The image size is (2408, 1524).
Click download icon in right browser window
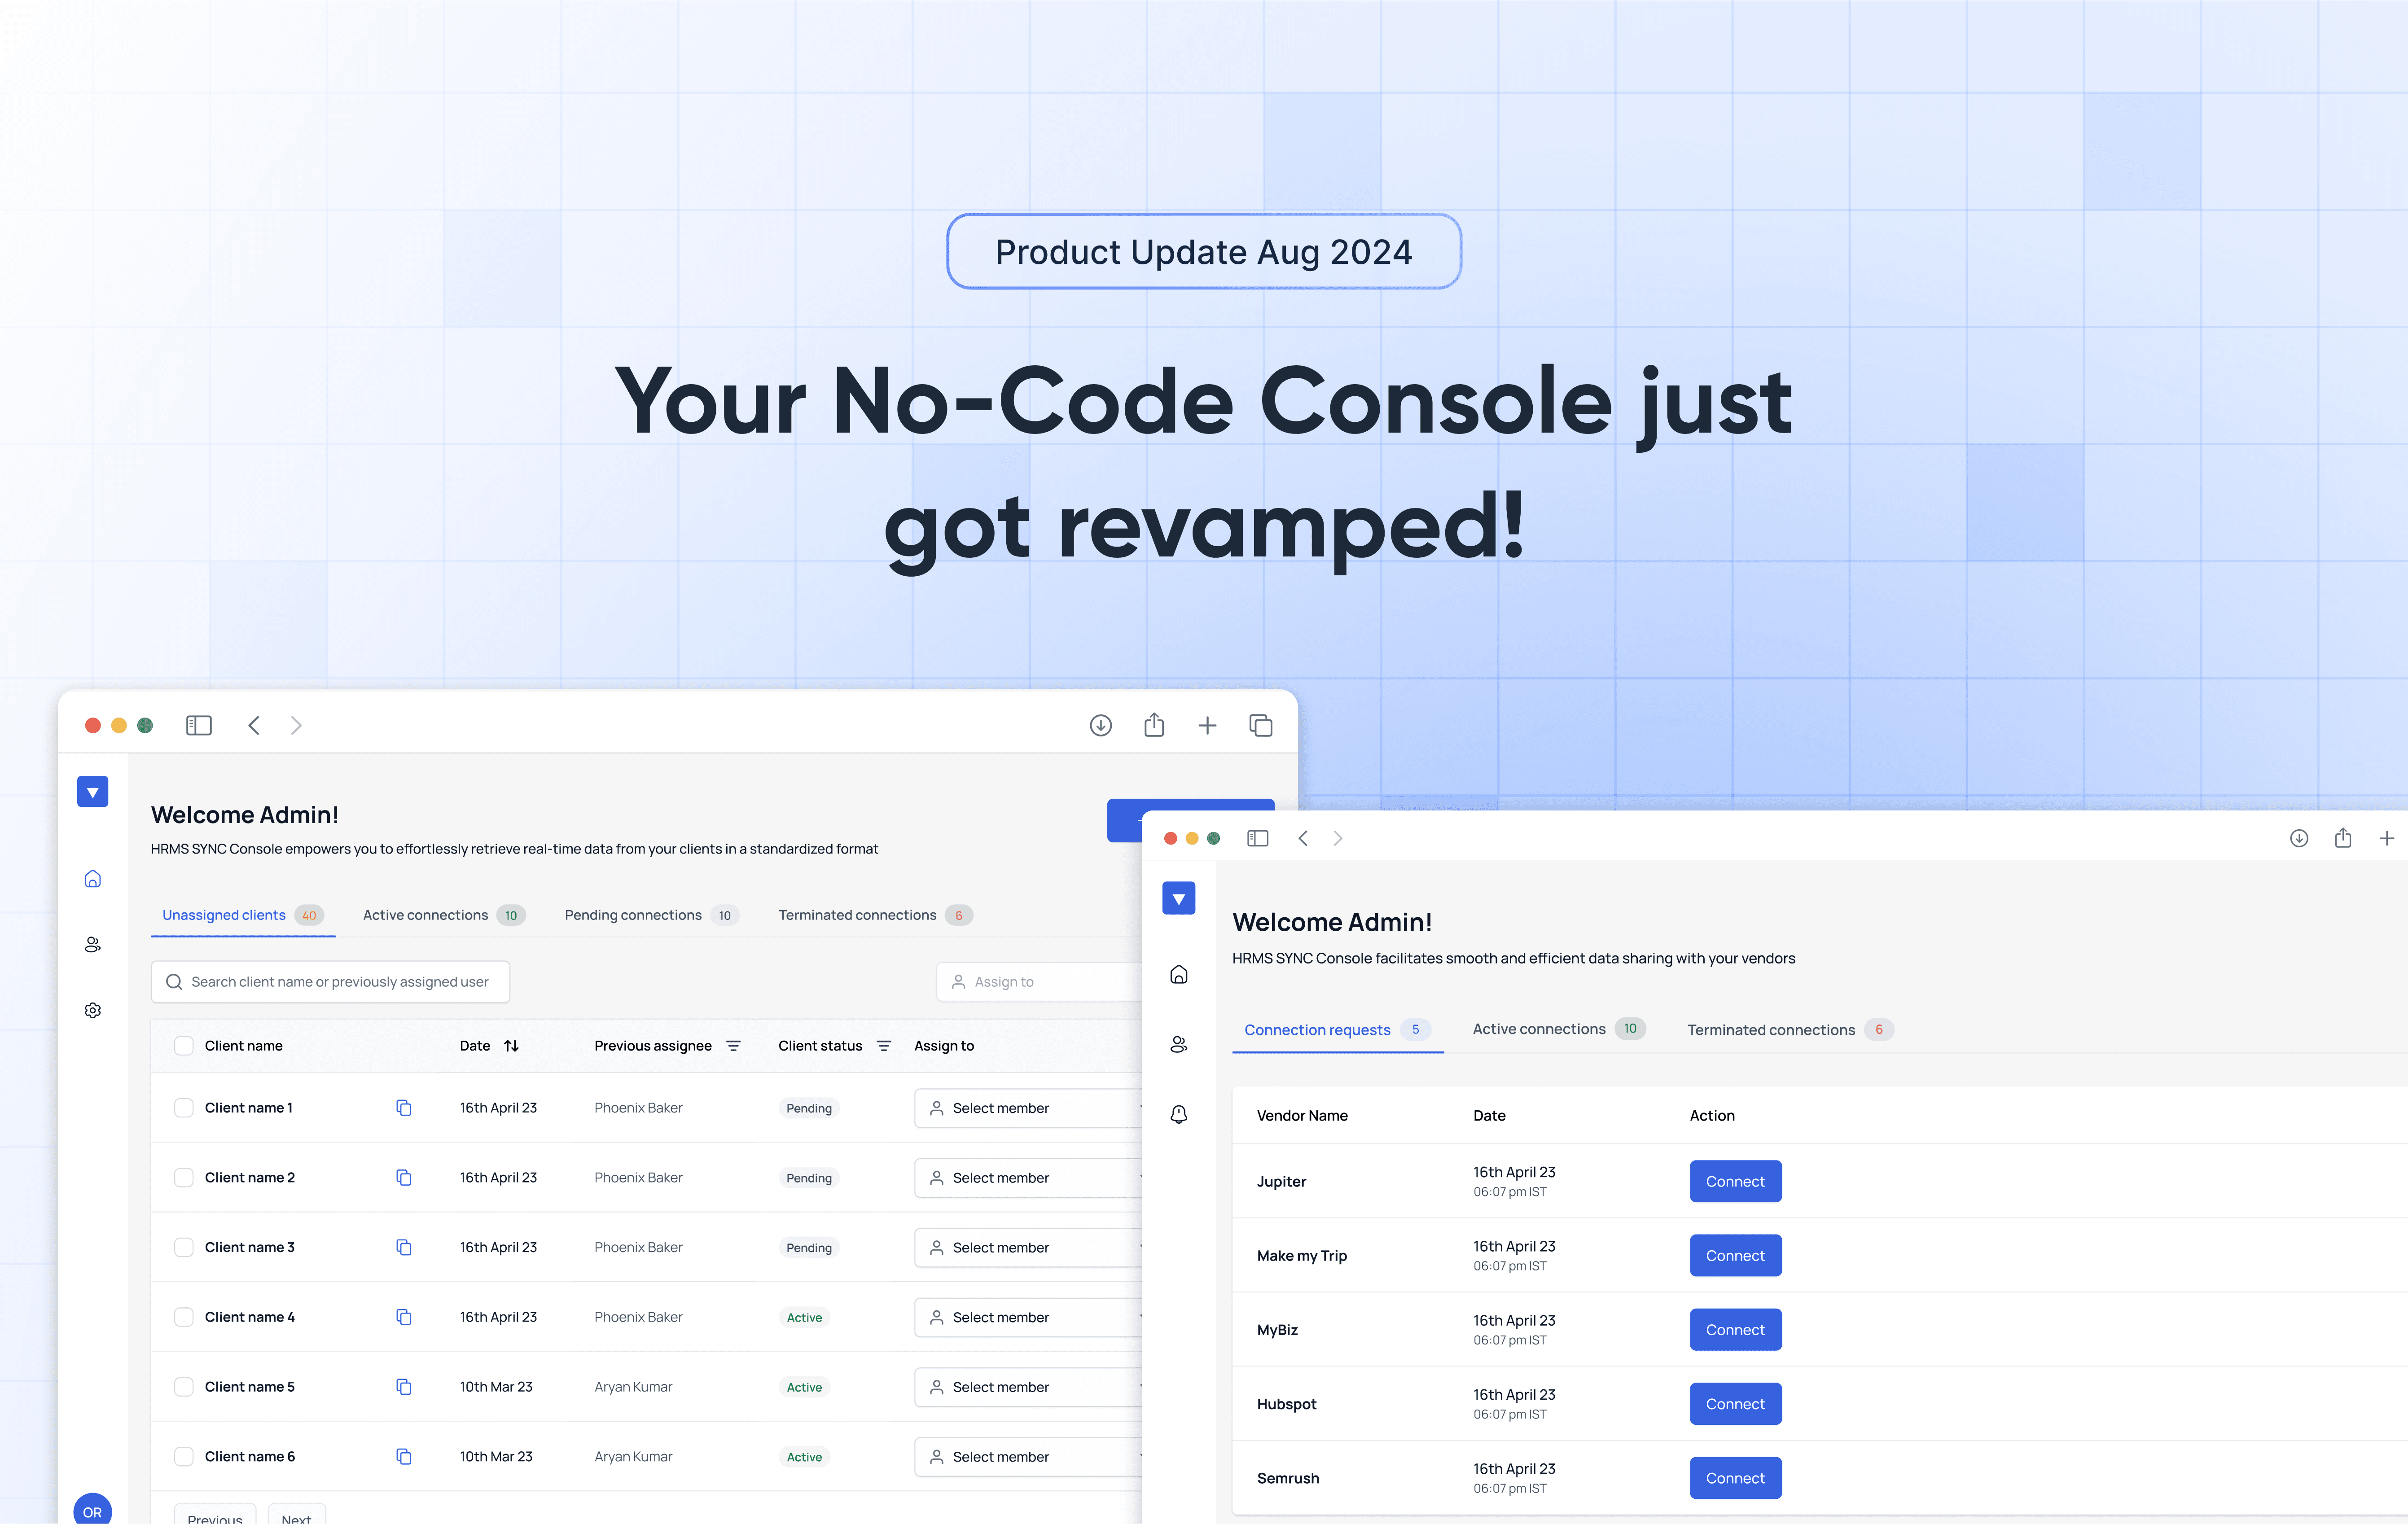tap(2299, 838)
